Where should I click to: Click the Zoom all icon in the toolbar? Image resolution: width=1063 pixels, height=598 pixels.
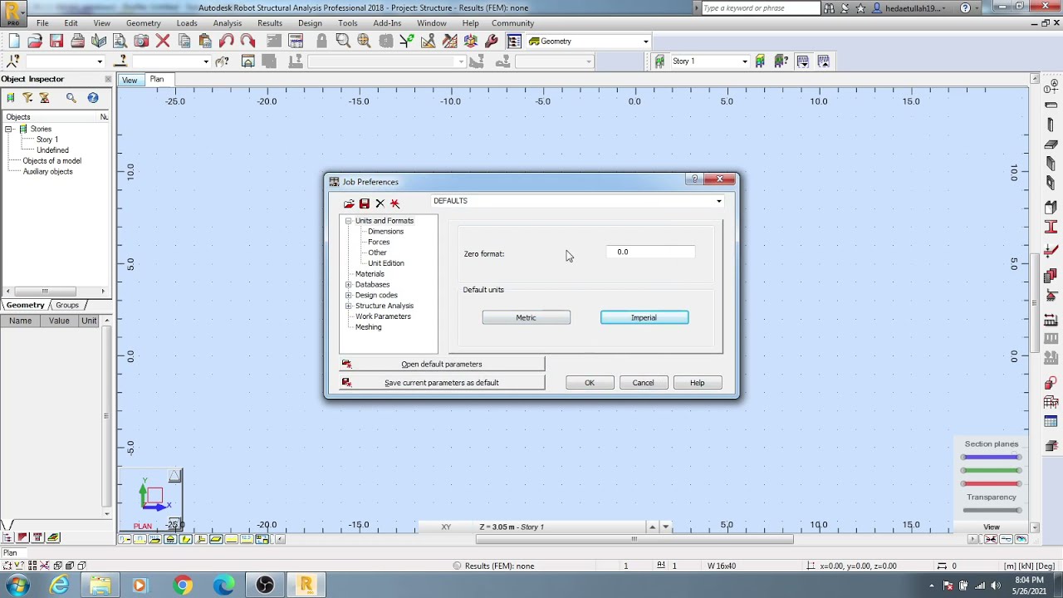[x=364, y=41]
